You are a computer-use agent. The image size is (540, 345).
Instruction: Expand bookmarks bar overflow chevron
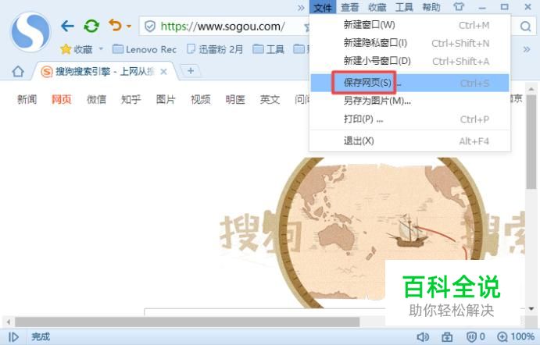[x=527, y=49]
